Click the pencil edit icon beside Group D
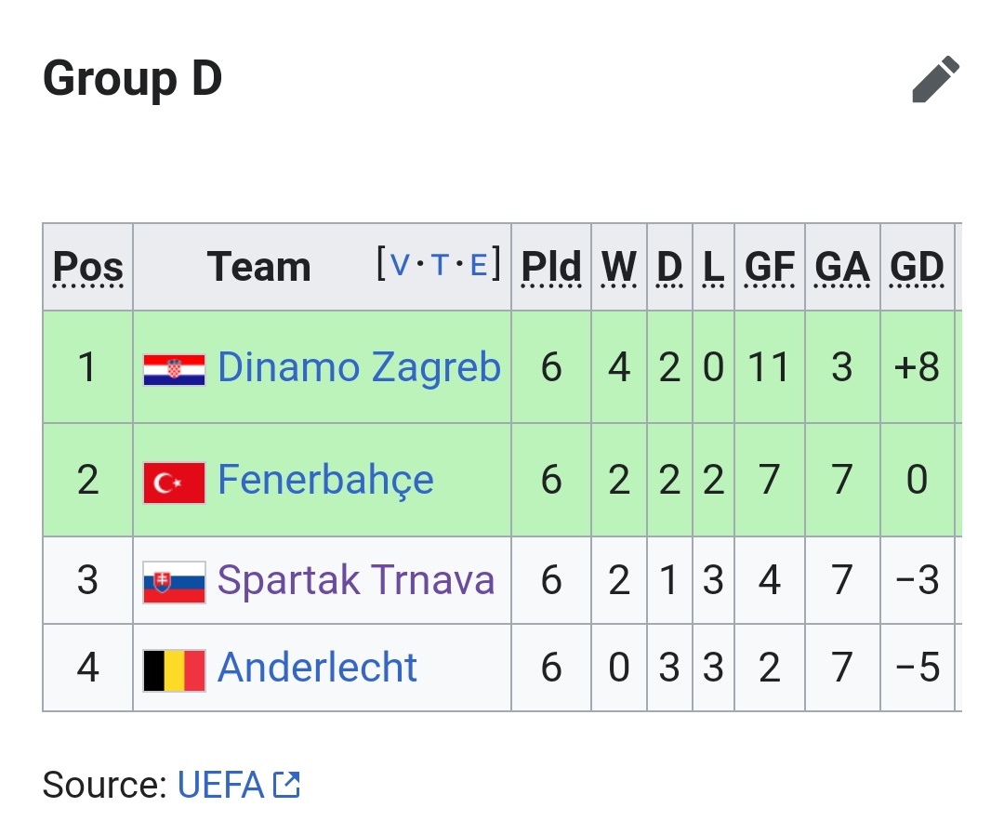Viewport: 1004px width, 834px height. click(935, 79)
